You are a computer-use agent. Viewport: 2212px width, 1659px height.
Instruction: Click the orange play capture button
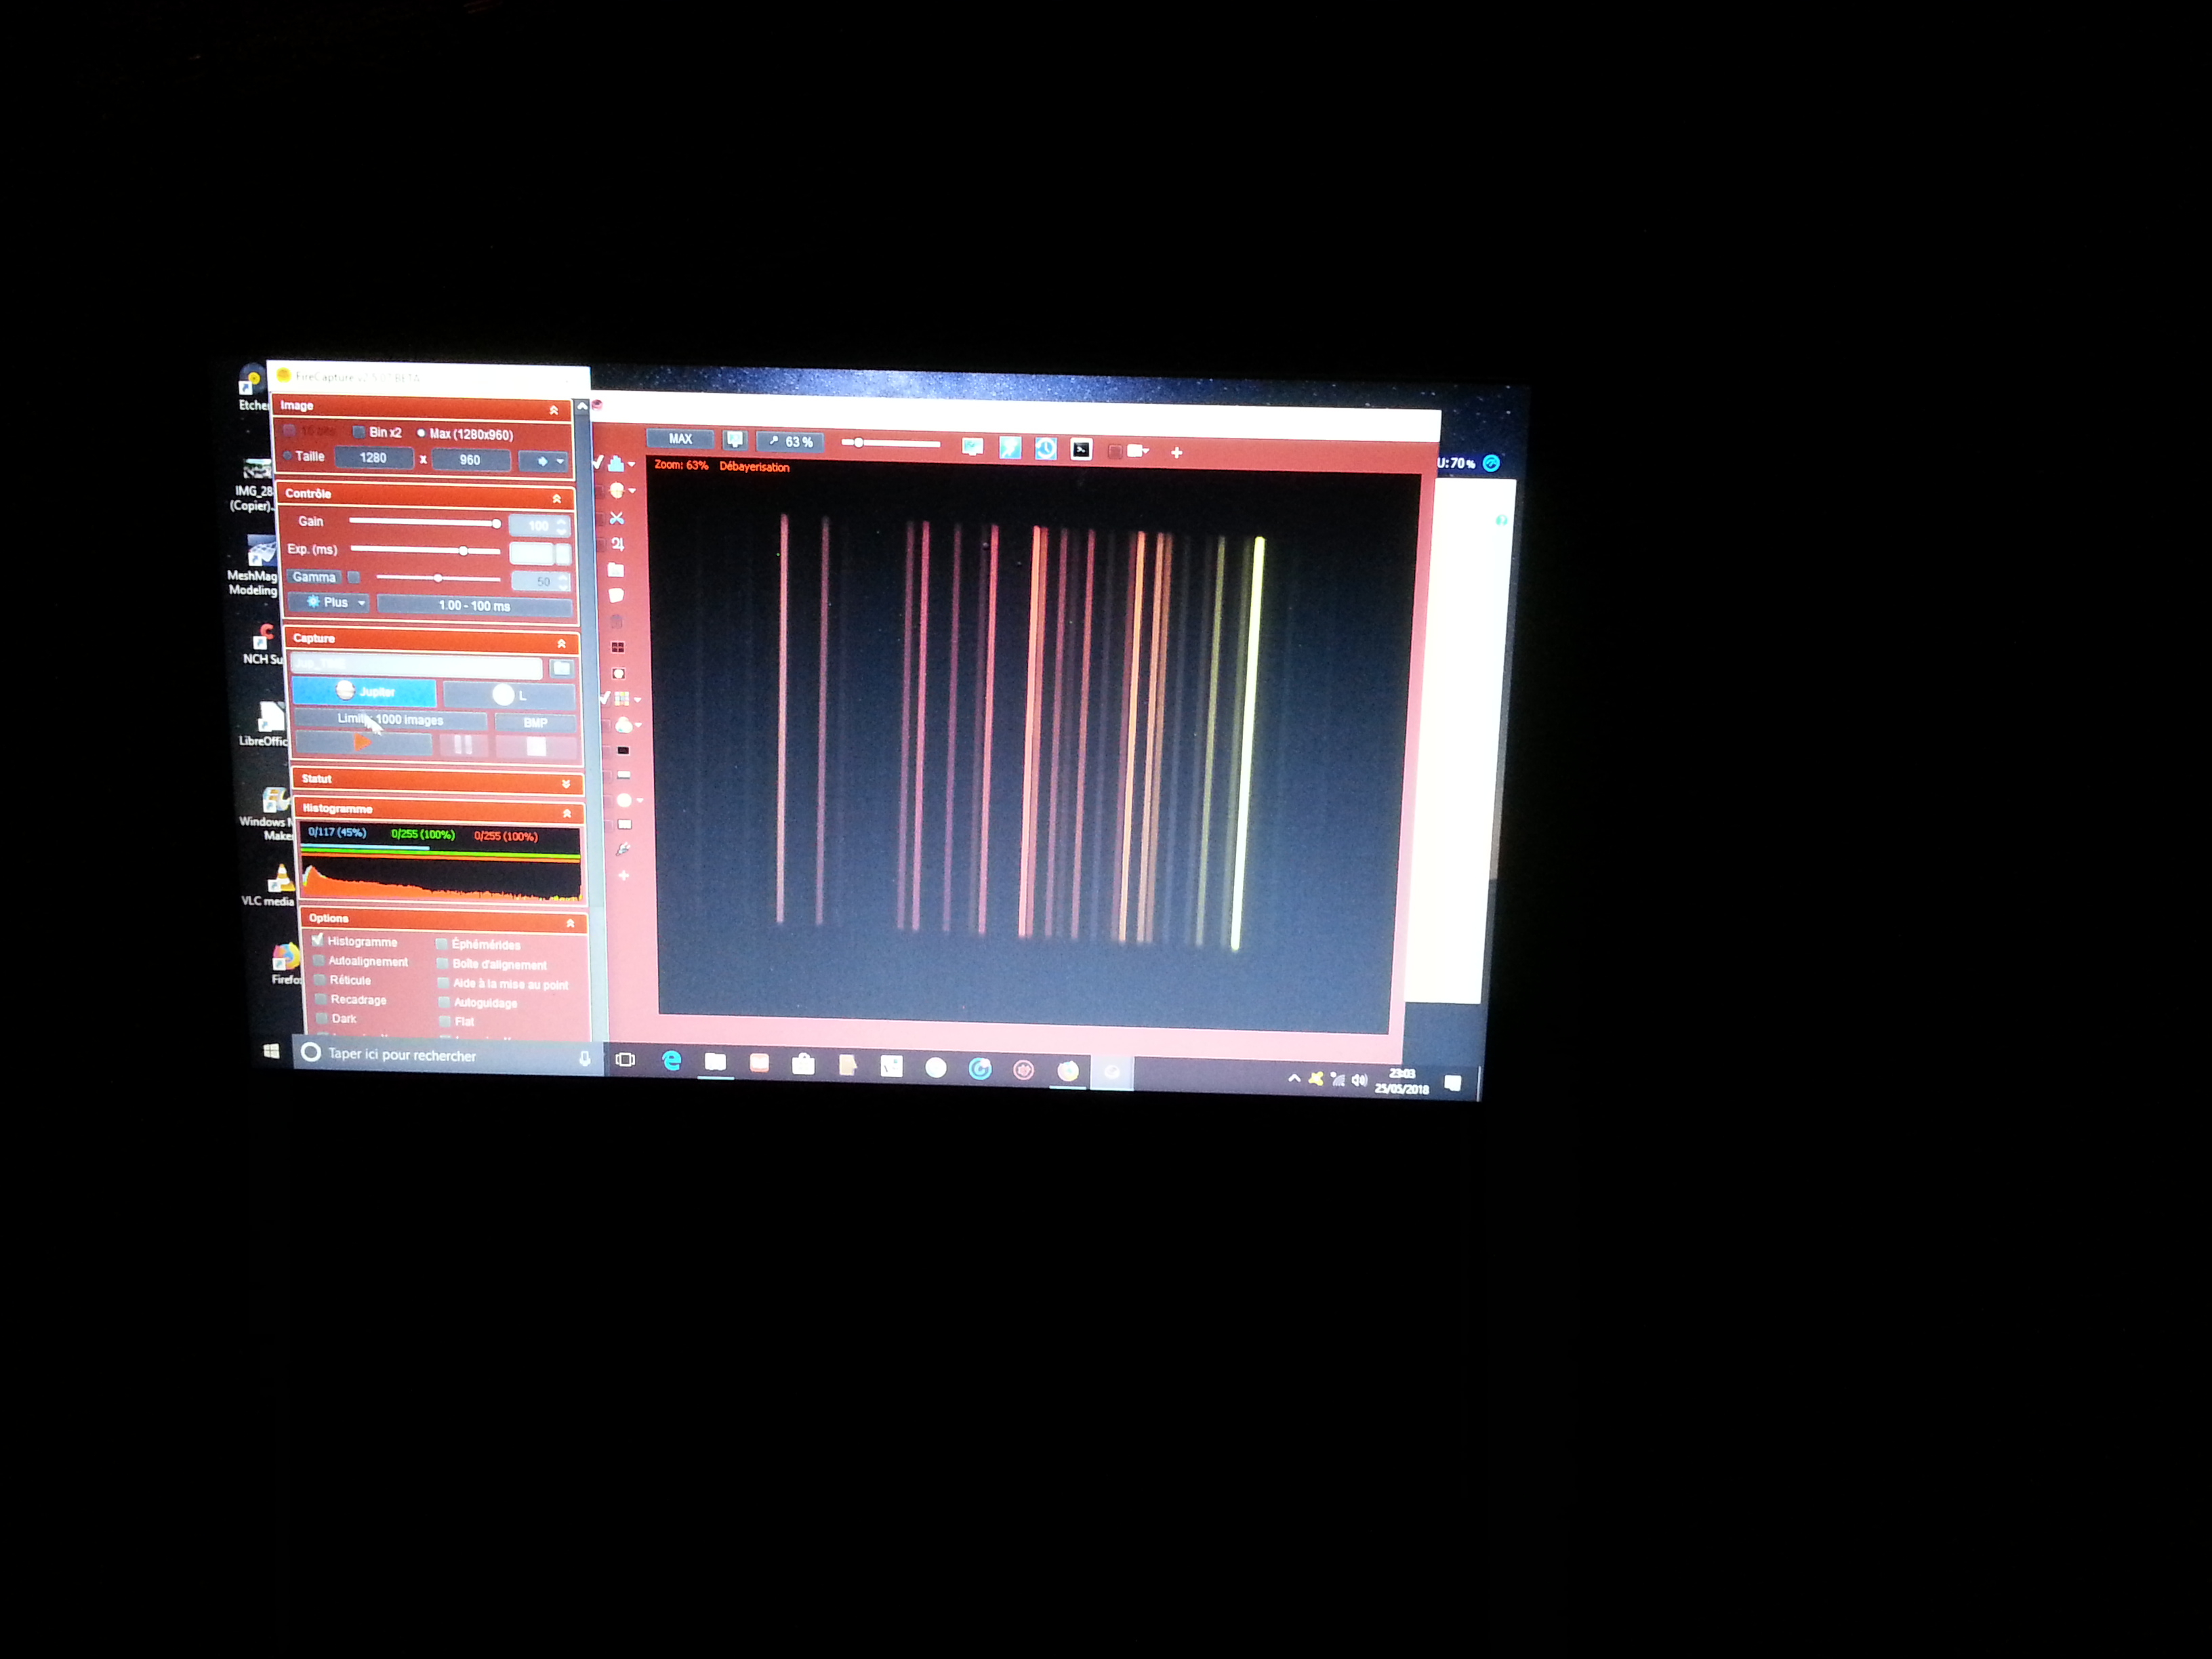[363, 742]
